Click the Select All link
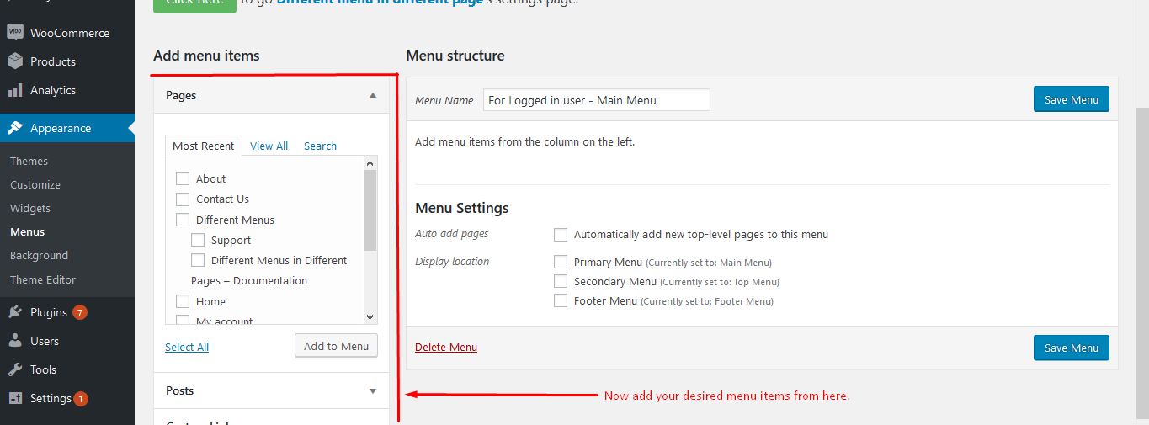This screenshot has width=1149, height=425. 187,347
